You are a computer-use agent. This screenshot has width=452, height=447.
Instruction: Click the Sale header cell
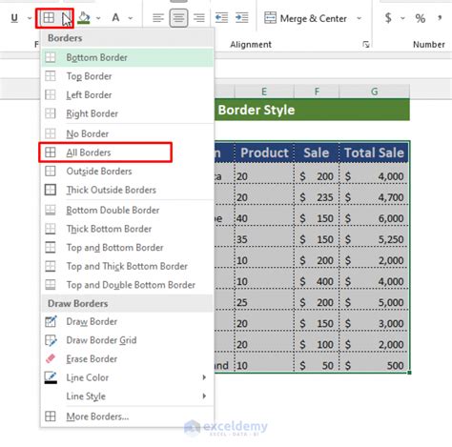tap(317, 152)
